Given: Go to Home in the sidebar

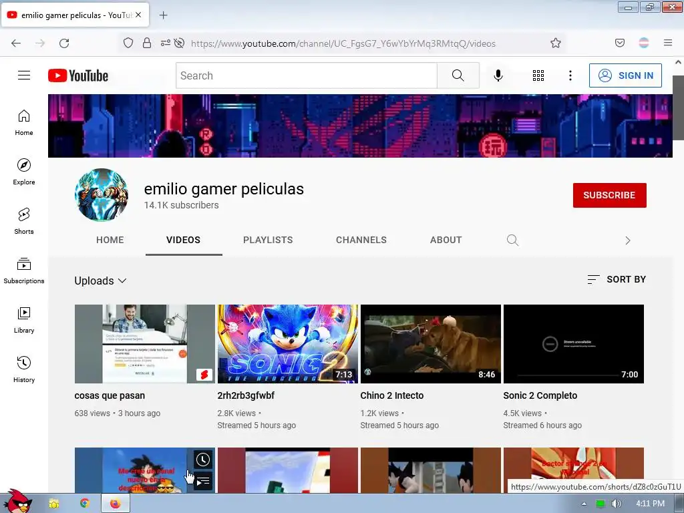Looking at the screenshot, I should (x=24, y=123).
